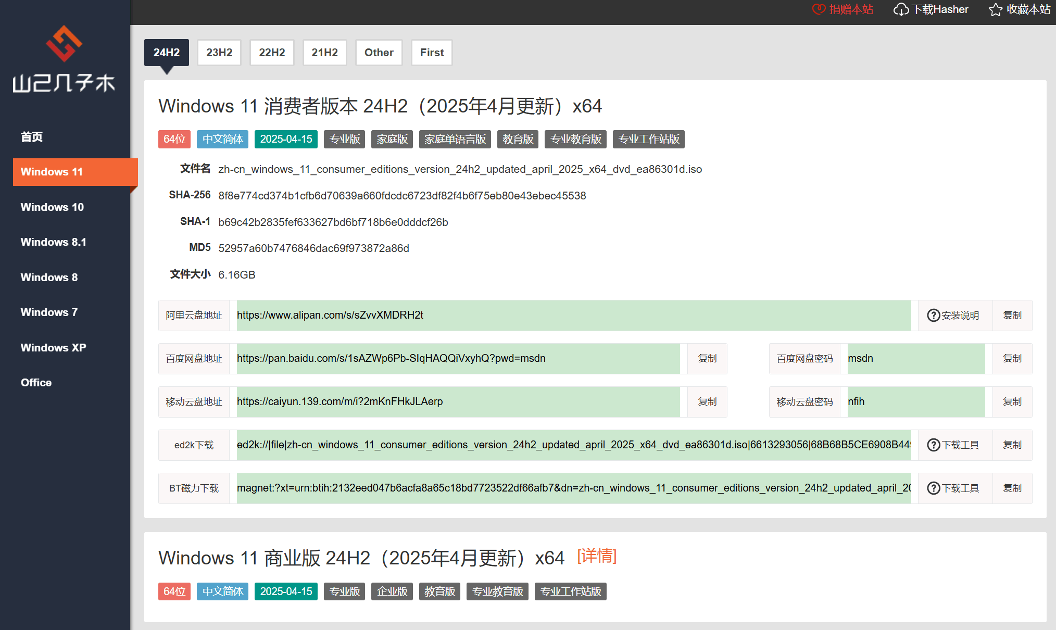Open the 22H2 tab
This screenshot has width=1056, height=630.
pos(272,53)
